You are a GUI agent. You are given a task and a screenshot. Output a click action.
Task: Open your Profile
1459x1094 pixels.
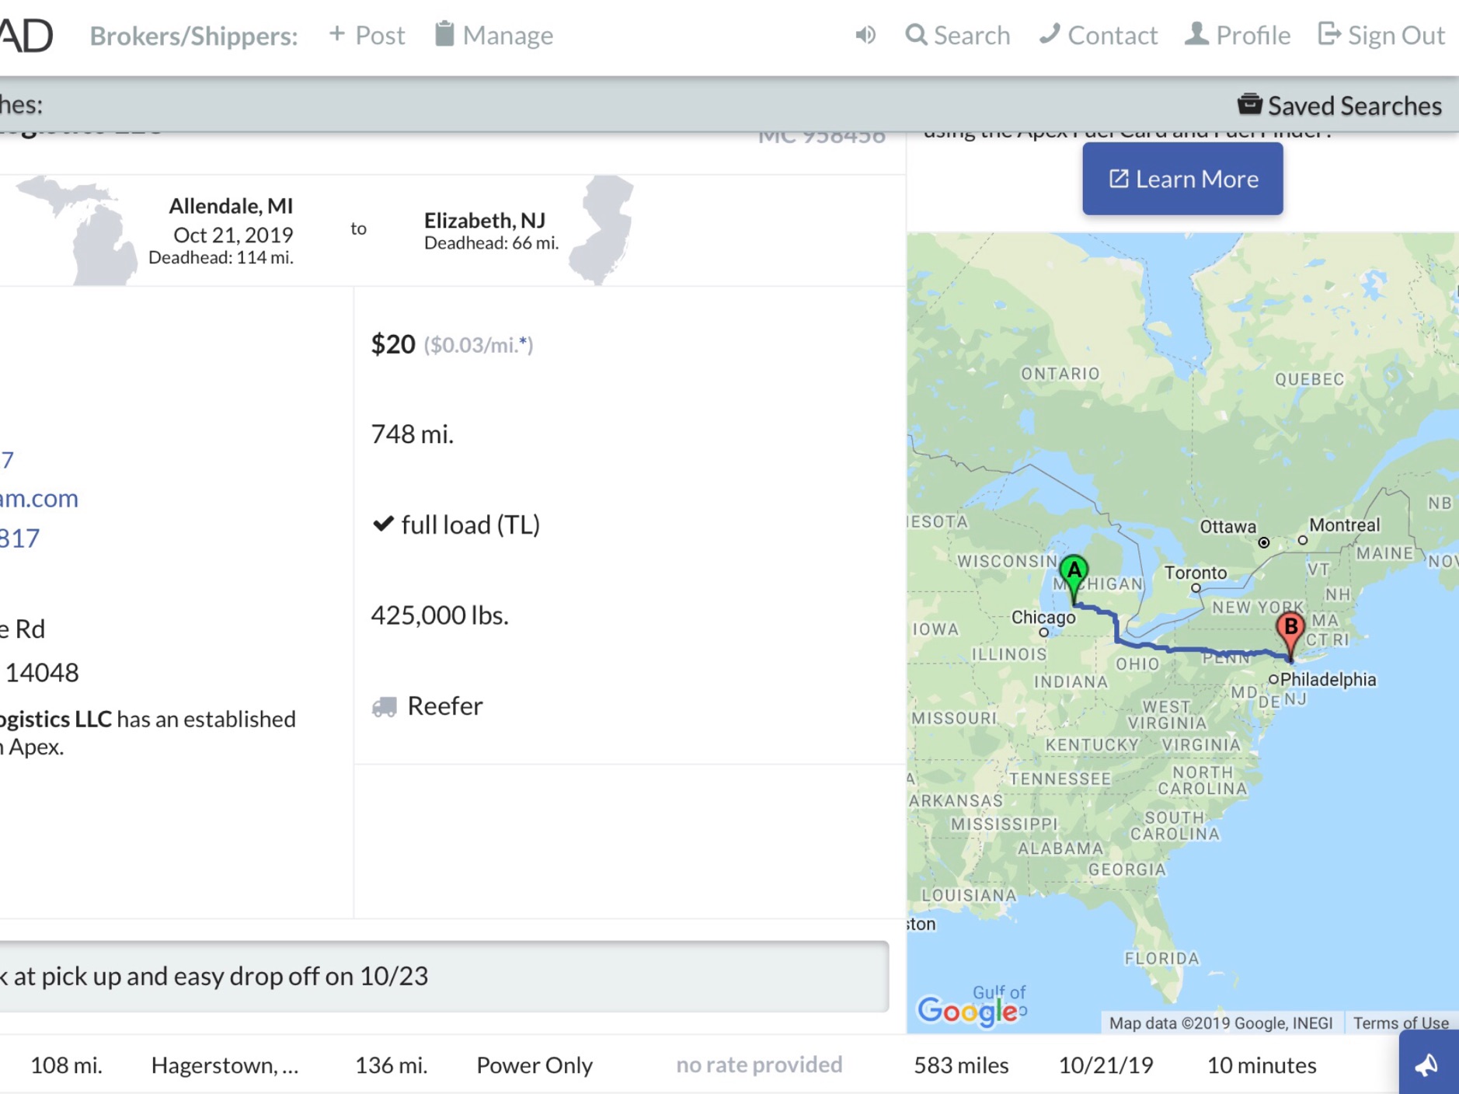[1238, 35]
